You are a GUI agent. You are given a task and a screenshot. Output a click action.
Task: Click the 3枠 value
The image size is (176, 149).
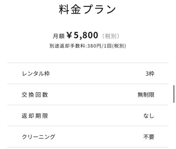[x=150, y=74]
